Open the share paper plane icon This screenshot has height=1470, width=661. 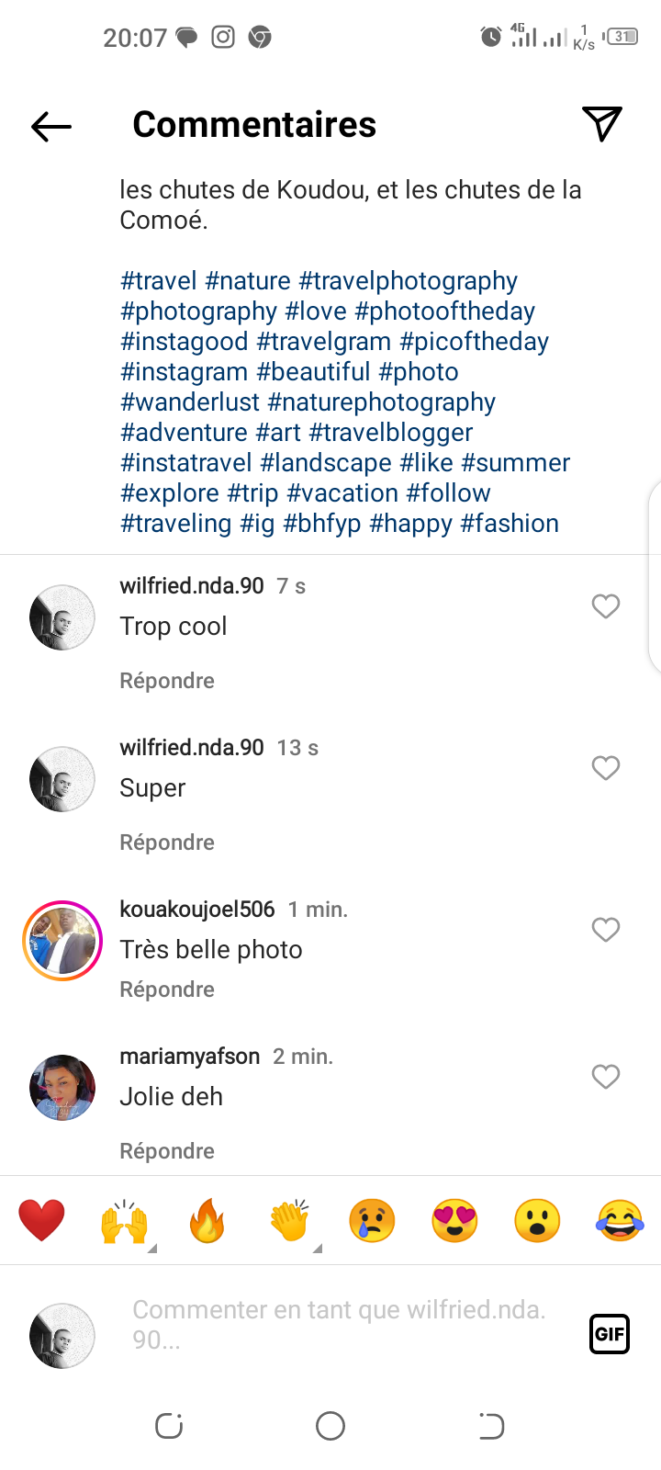602,124
